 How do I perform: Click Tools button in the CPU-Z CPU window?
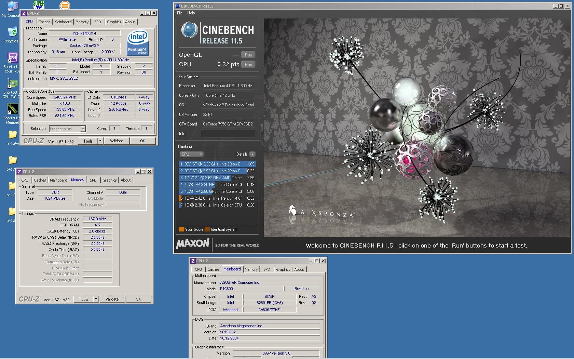tap(88, 141)
